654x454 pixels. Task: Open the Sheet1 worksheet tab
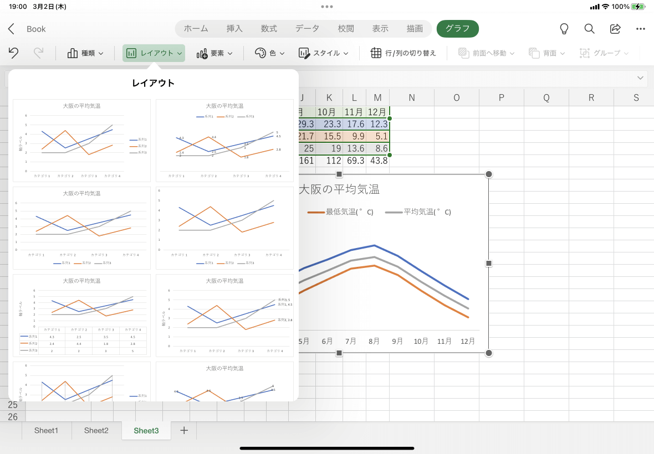[x=47, y=430]
